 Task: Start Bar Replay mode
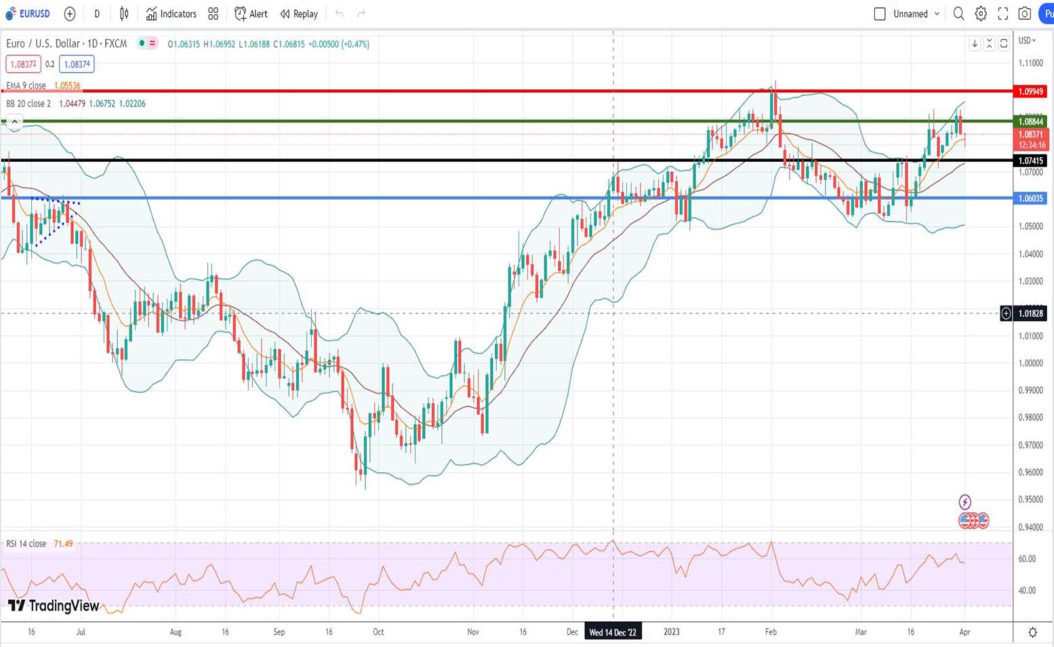coord(299,14)
